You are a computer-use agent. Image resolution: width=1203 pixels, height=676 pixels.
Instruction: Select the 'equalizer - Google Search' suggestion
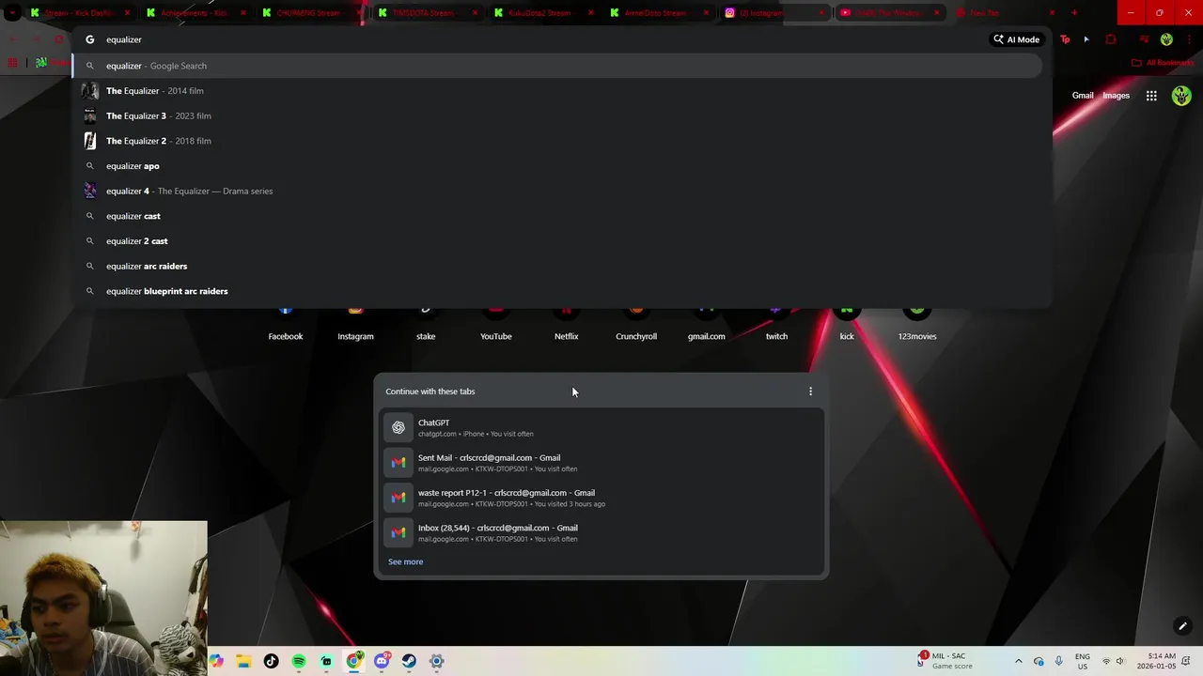[x=557, y=66]
